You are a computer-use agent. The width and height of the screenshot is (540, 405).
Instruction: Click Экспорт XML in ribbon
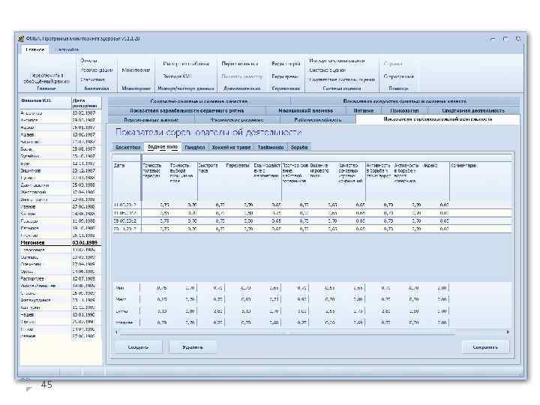point(177,76)
